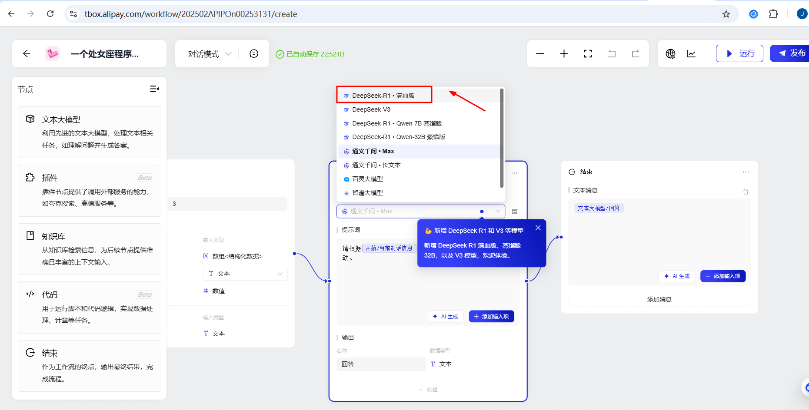Add a 结束 node from the node panel
Image resolution: width=809 pixels, height=410 pixels.
(x=90, y=366)
